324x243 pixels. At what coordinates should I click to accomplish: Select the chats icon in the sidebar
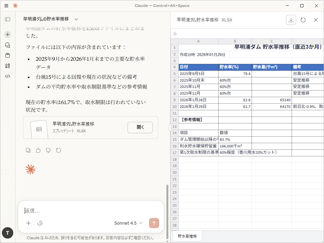(x=7, y=45)
